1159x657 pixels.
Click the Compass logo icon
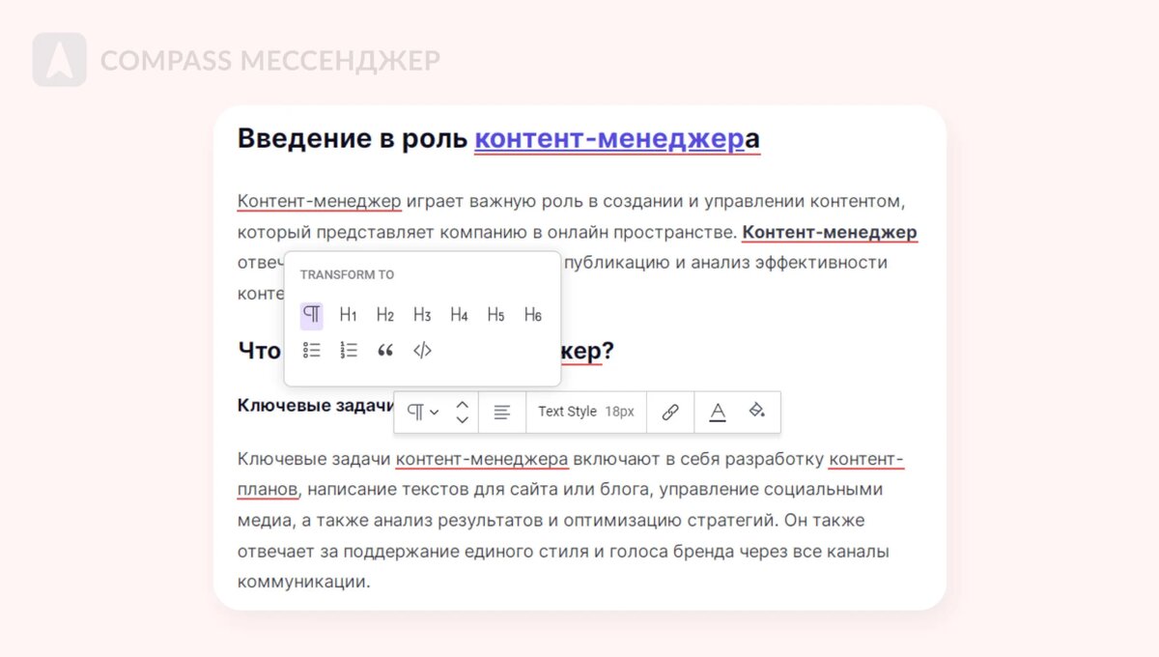point(59,60)
